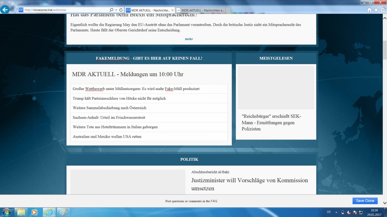This screenshot has height=217, width=387.
Task: Open Paint from the taskbar
Action: [x=63, y=212]
